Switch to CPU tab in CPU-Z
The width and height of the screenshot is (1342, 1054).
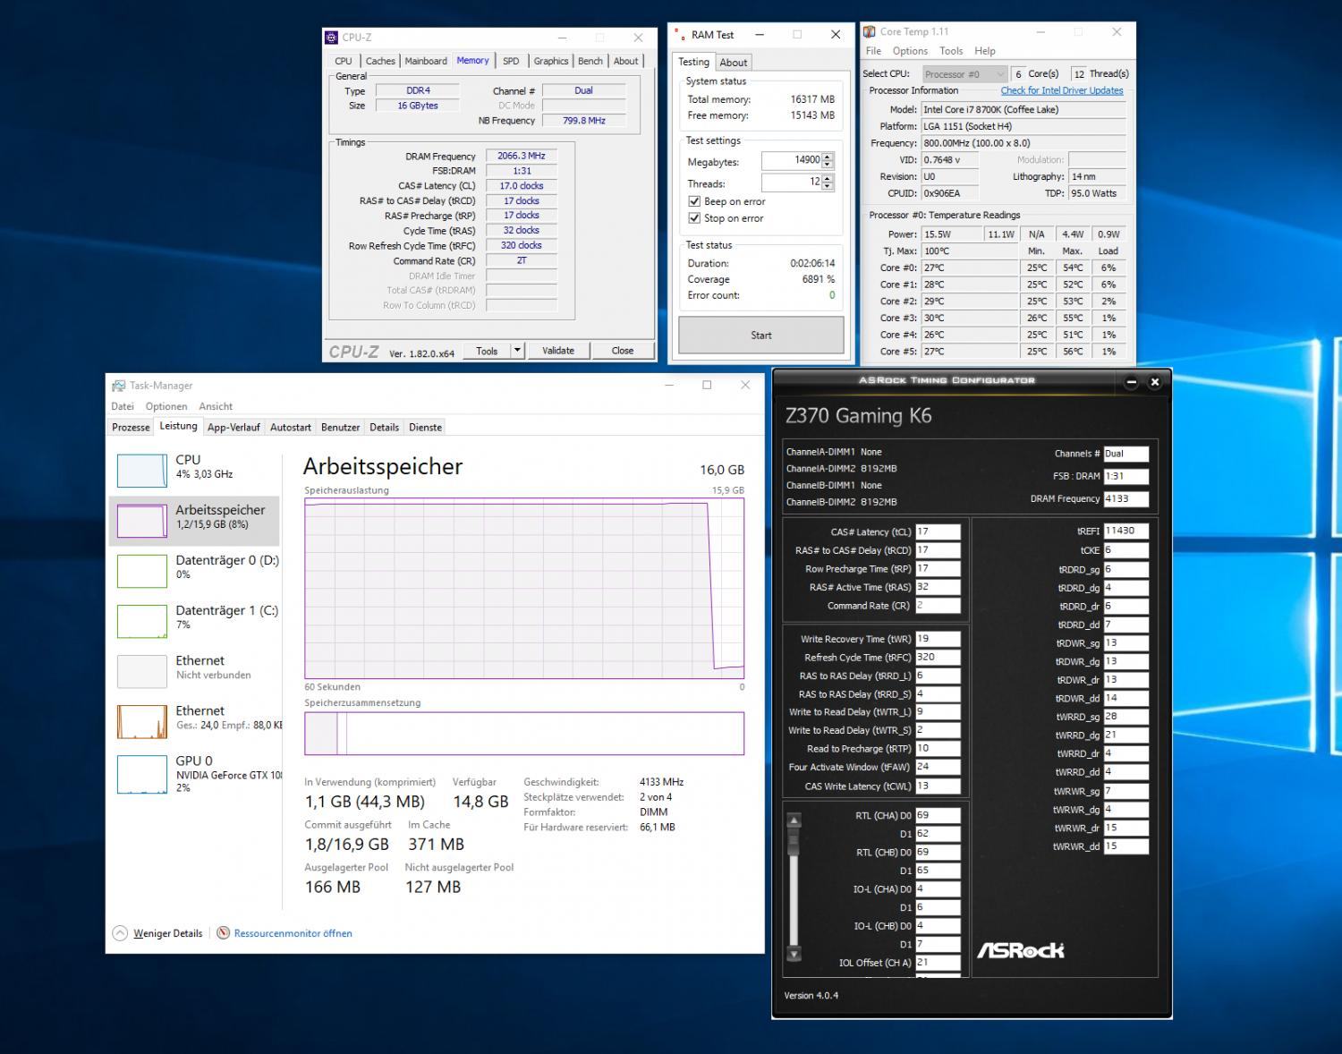coord(344,61)
